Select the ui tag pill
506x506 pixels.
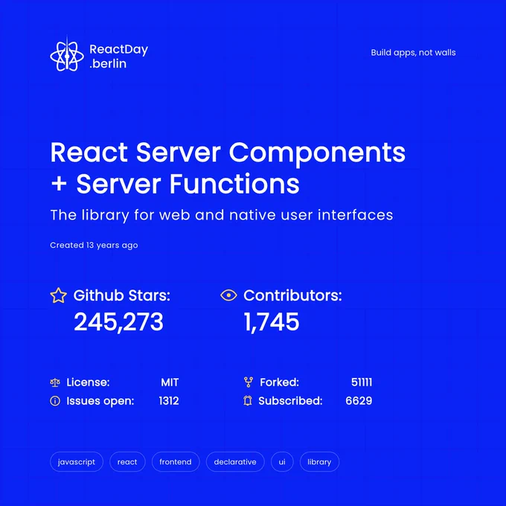pos(282,462)
